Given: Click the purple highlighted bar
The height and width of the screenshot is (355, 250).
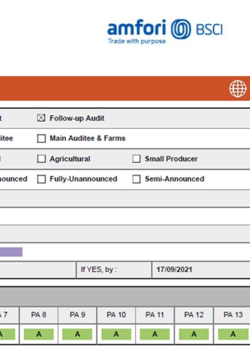Looking at the screenshot, I should point(11,252).
